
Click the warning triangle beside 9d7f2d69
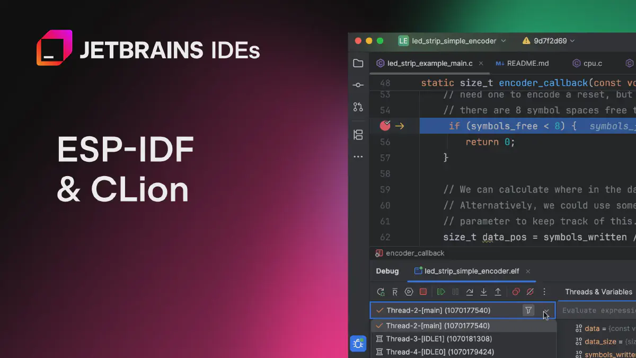tap(526, 41)
